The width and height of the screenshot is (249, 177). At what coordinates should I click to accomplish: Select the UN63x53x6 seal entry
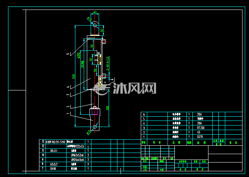tap(77, 155)
